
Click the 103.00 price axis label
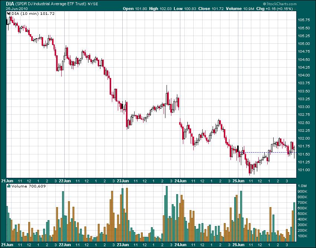coord(304,107)
